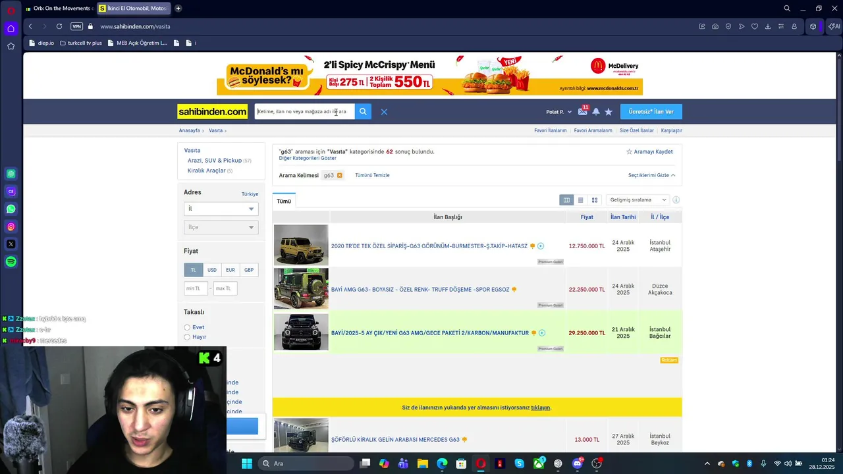The height and width of the screenshot is (474, 843).
Task: Select the Tümü results tab
Action: [284, 201]
